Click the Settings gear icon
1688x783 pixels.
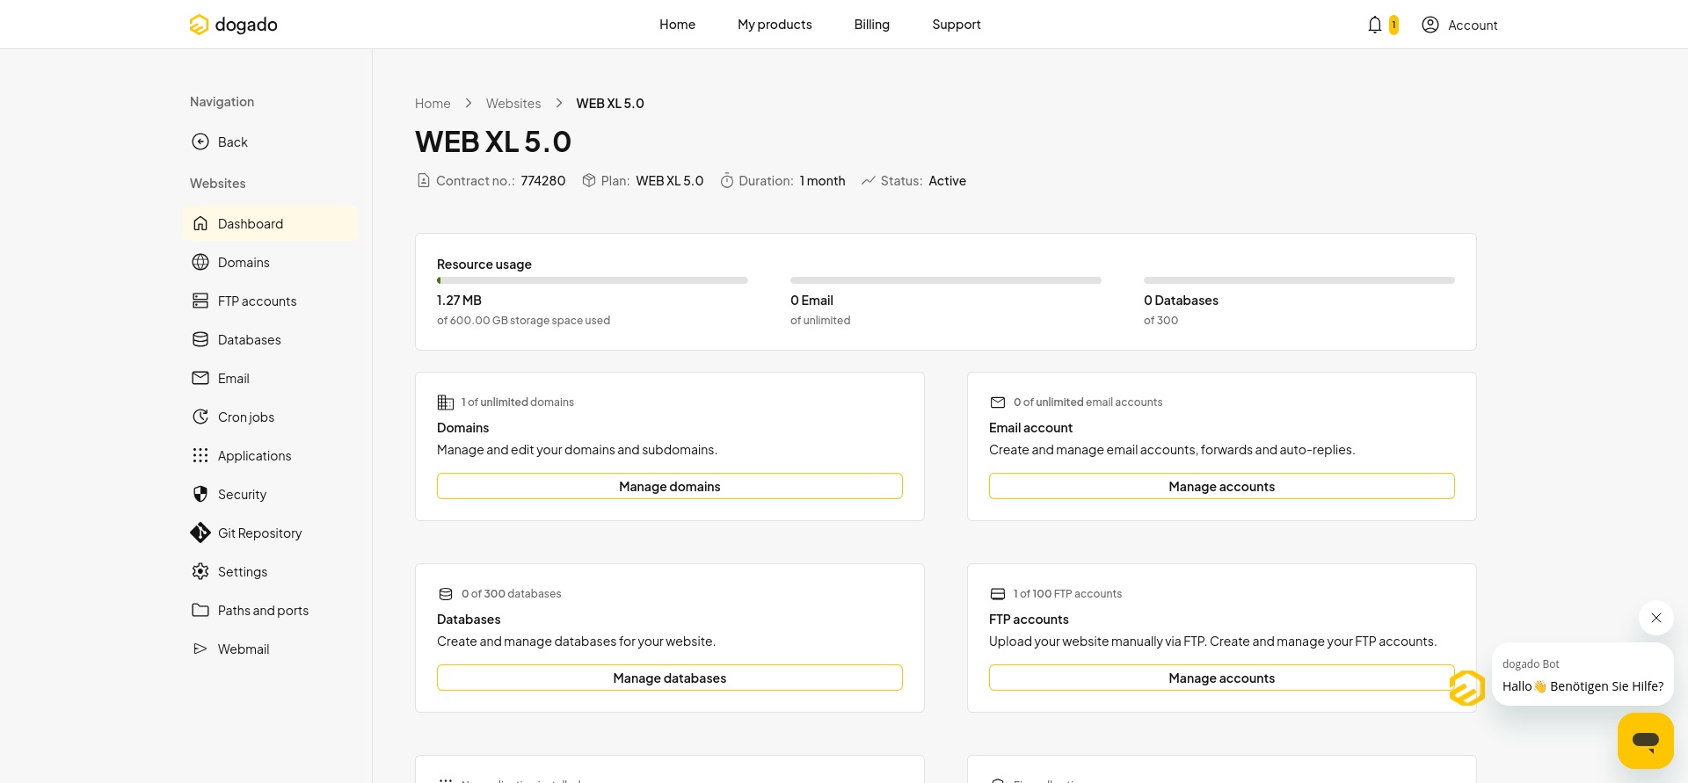click(x=200, y=571)
